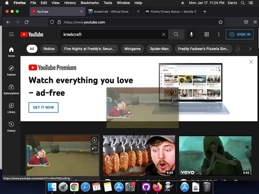This screenshot has height=194, width=259.
Task: Launch Google Chrome from the dock
Action: click(x=74, y=187)
